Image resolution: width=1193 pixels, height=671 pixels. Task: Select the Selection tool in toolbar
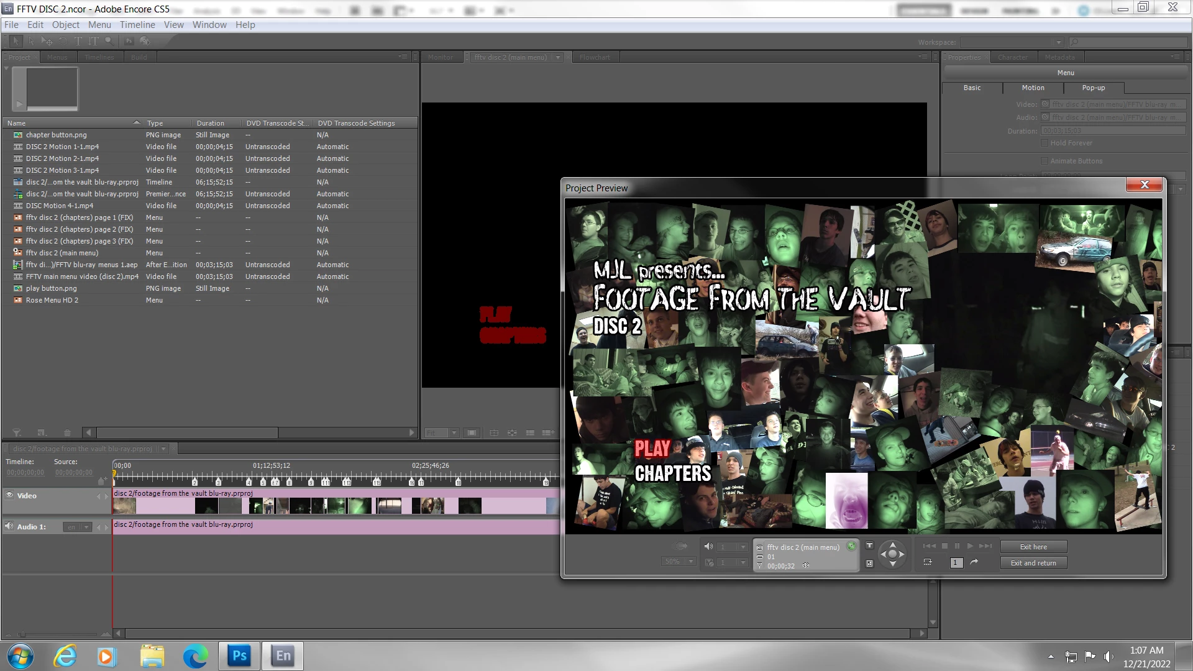coord(16,41)
